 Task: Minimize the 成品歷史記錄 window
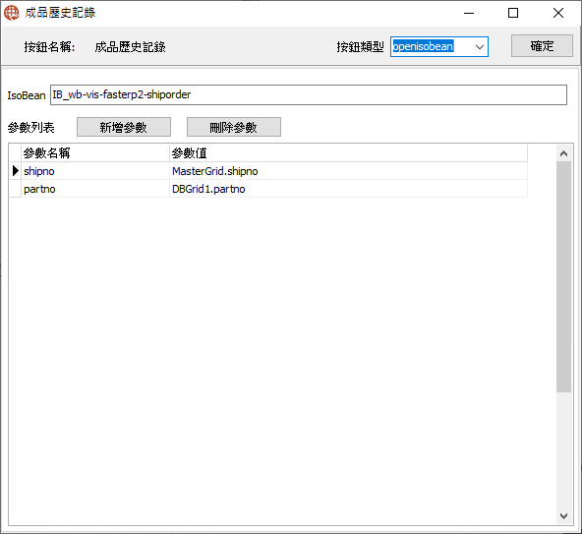click(469, 13)
